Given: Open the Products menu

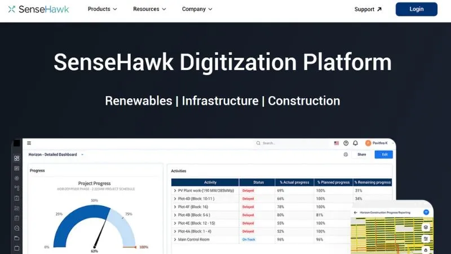Looking at the screenshot, I should point(103,9).
